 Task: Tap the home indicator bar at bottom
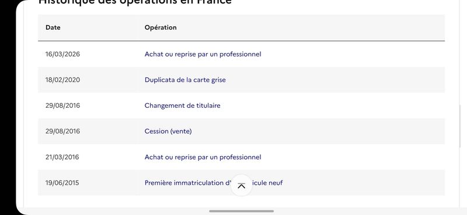241,211
